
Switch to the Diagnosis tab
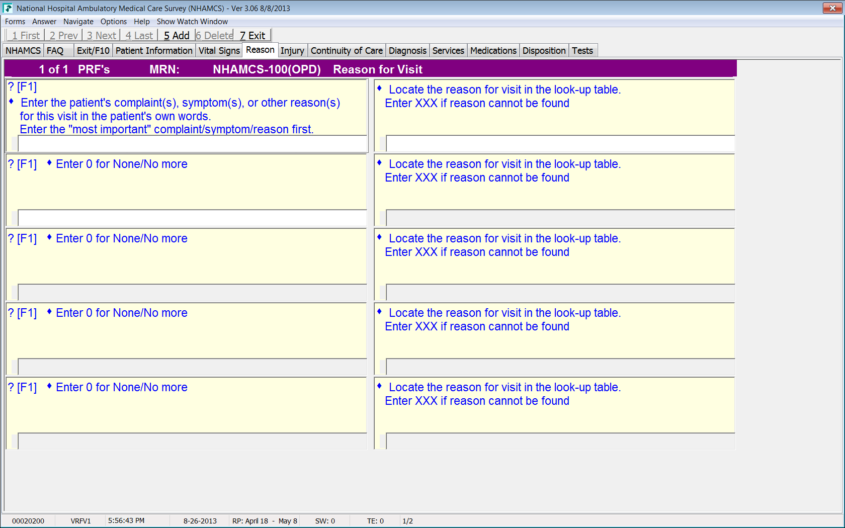pyautogui.click(x=407, y=51)
